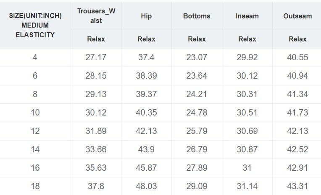
Task: Click waist value 37.8 for size 18
Action: pos(96,186)
